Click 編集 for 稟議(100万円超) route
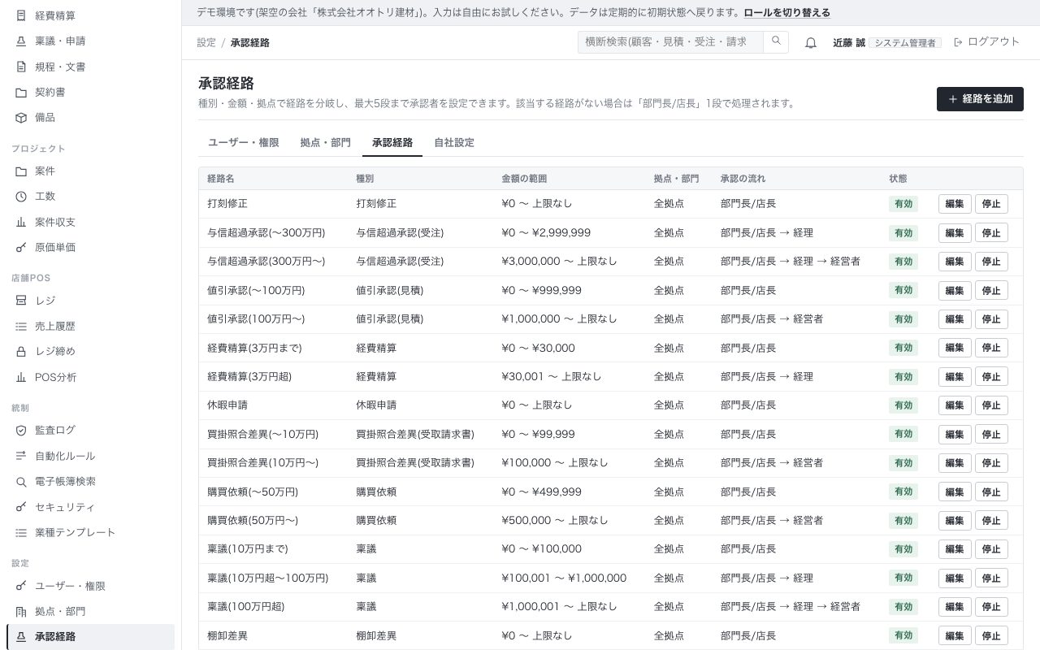The height and width of the screenshot is (650, 1040). pyautogui.click(x=955, y=607)
